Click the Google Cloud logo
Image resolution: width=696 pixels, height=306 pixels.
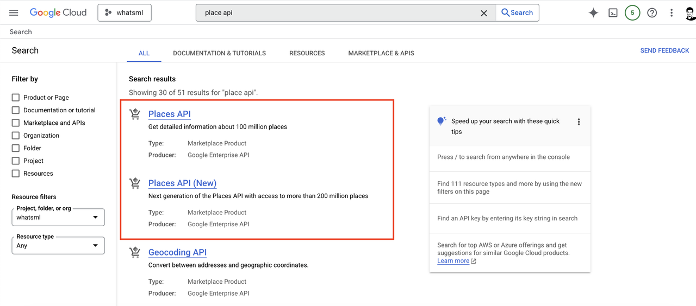(x=58, y=13)
